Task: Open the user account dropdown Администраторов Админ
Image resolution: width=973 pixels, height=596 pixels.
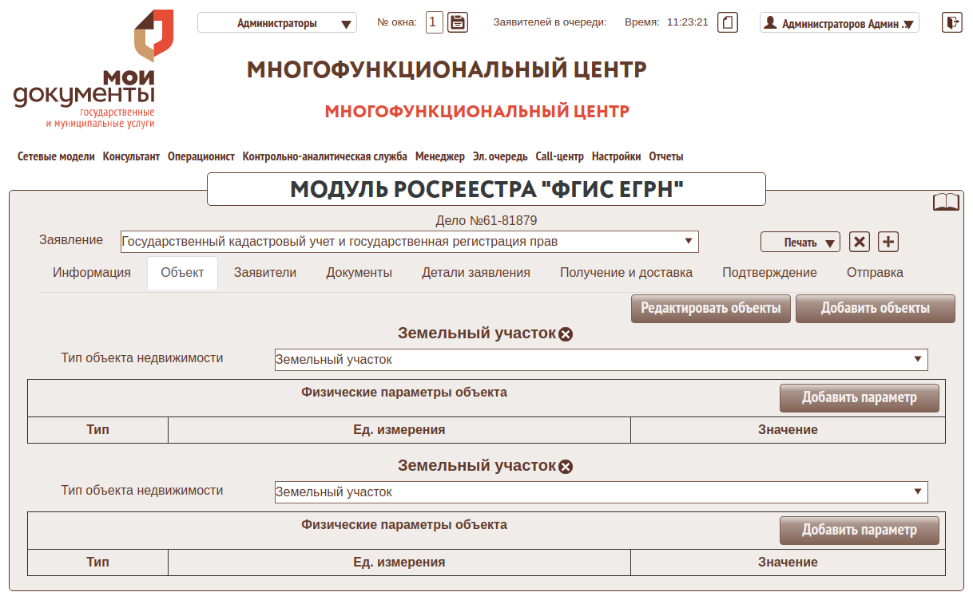Action: (839, 23)
